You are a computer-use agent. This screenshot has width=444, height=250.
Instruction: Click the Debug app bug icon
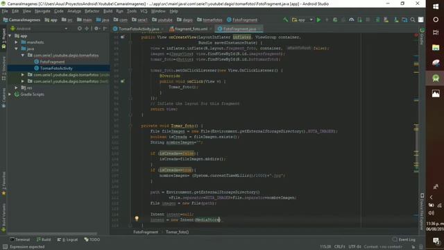tap(335, 20)
